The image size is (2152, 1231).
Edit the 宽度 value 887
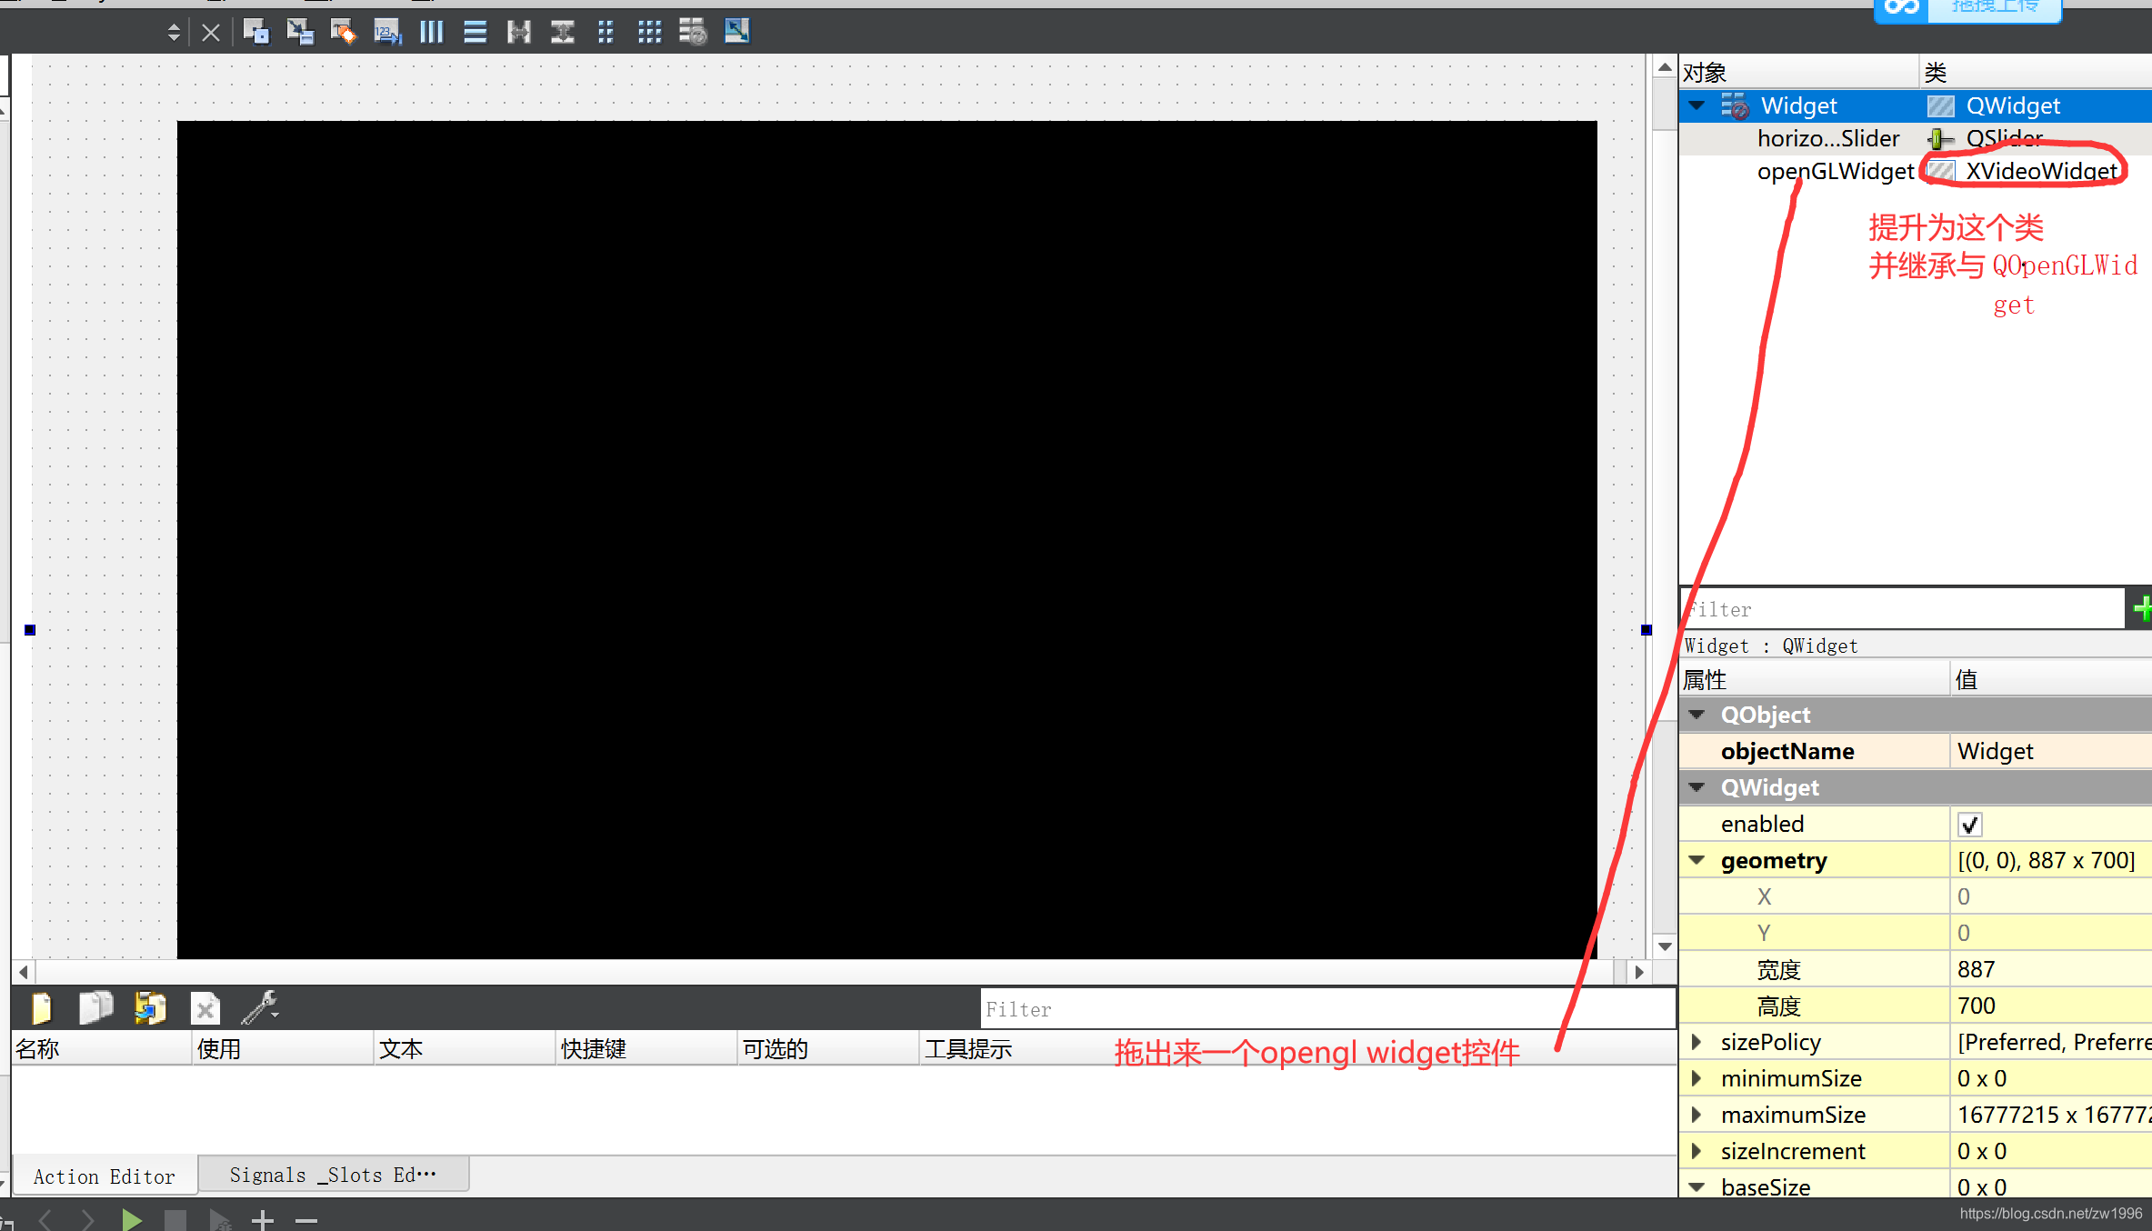point(2051,969)
